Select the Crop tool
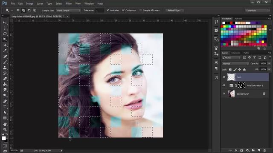Viewport: 273px width, 153px height. (x=5, y=45)
